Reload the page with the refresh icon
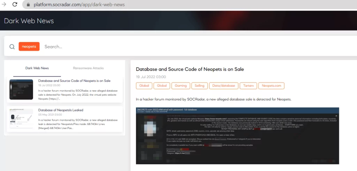This screenshot has height=171, width=357. click(x=15, y=4)
